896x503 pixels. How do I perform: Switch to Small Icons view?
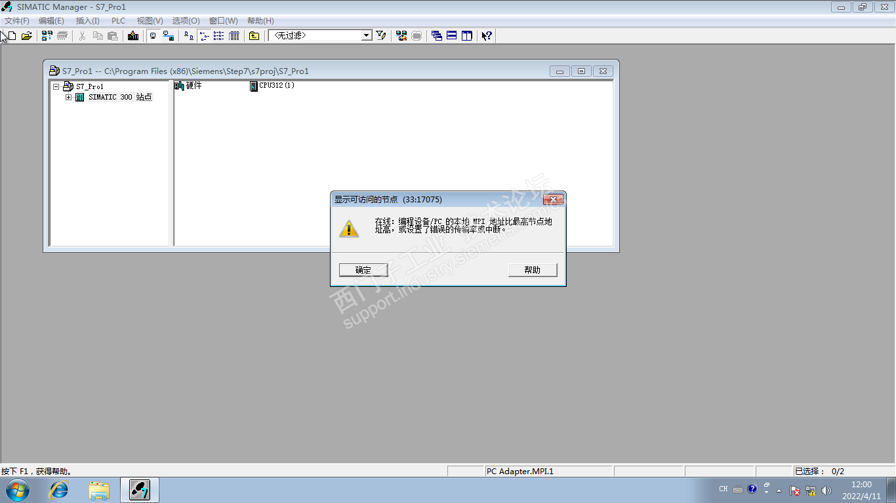203,35
